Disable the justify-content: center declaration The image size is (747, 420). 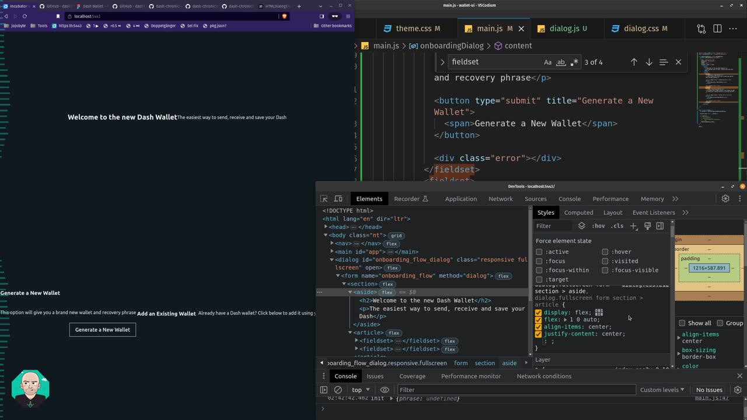538,334
